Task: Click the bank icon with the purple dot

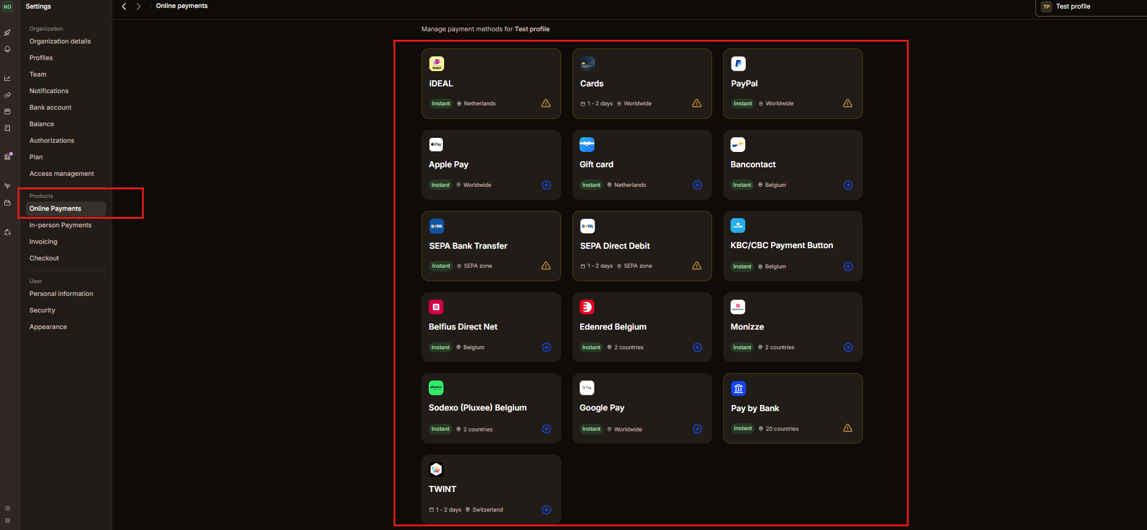Action: [8, 156]
